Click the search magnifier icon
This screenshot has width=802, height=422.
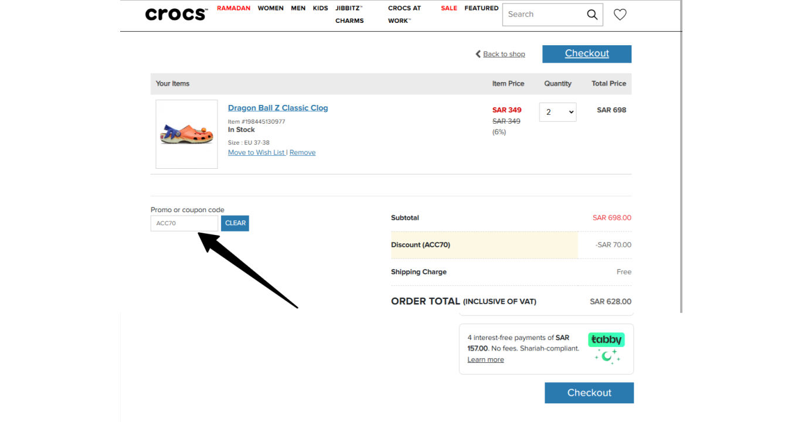(x=592, y=15)
